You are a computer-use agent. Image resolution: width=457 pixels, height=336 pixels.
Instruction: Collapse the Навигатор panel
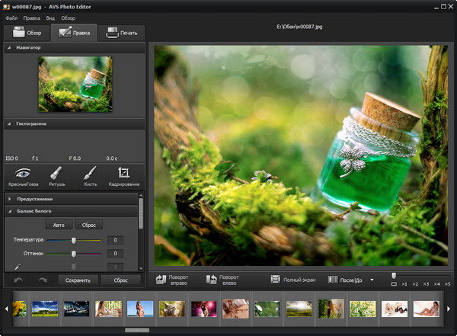click(10, 47)
